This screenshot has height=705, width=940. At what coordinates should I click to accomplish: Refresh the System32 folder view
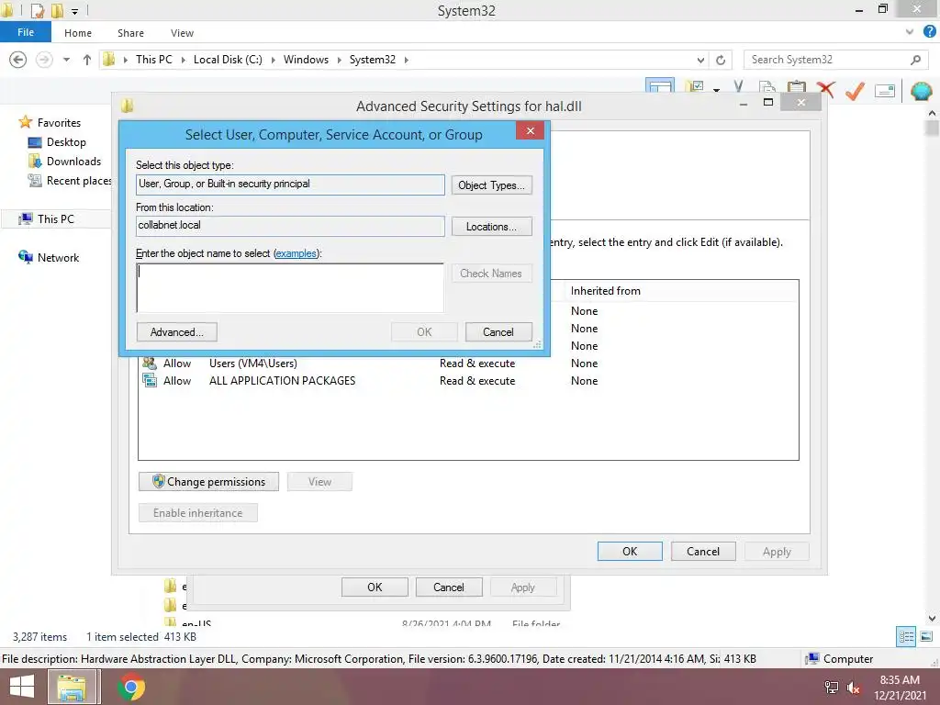[721, 60]
